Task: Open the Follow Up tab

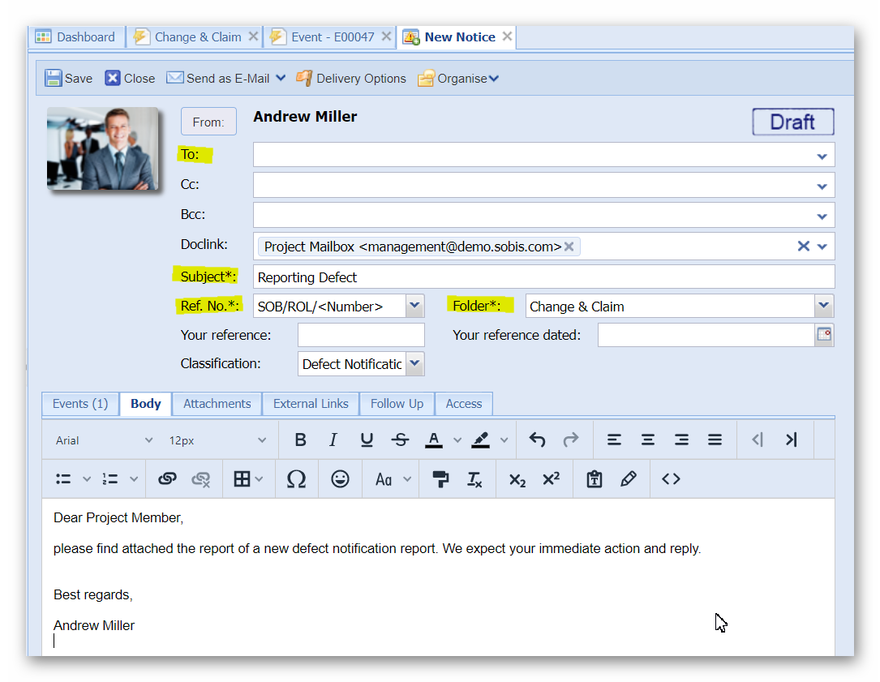Action: 397,404
